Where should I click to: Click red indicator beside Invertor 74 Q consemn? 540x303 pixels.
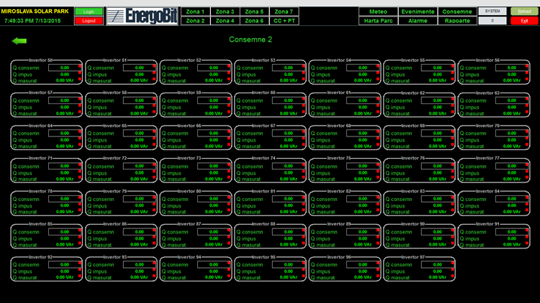pos(304,166)
